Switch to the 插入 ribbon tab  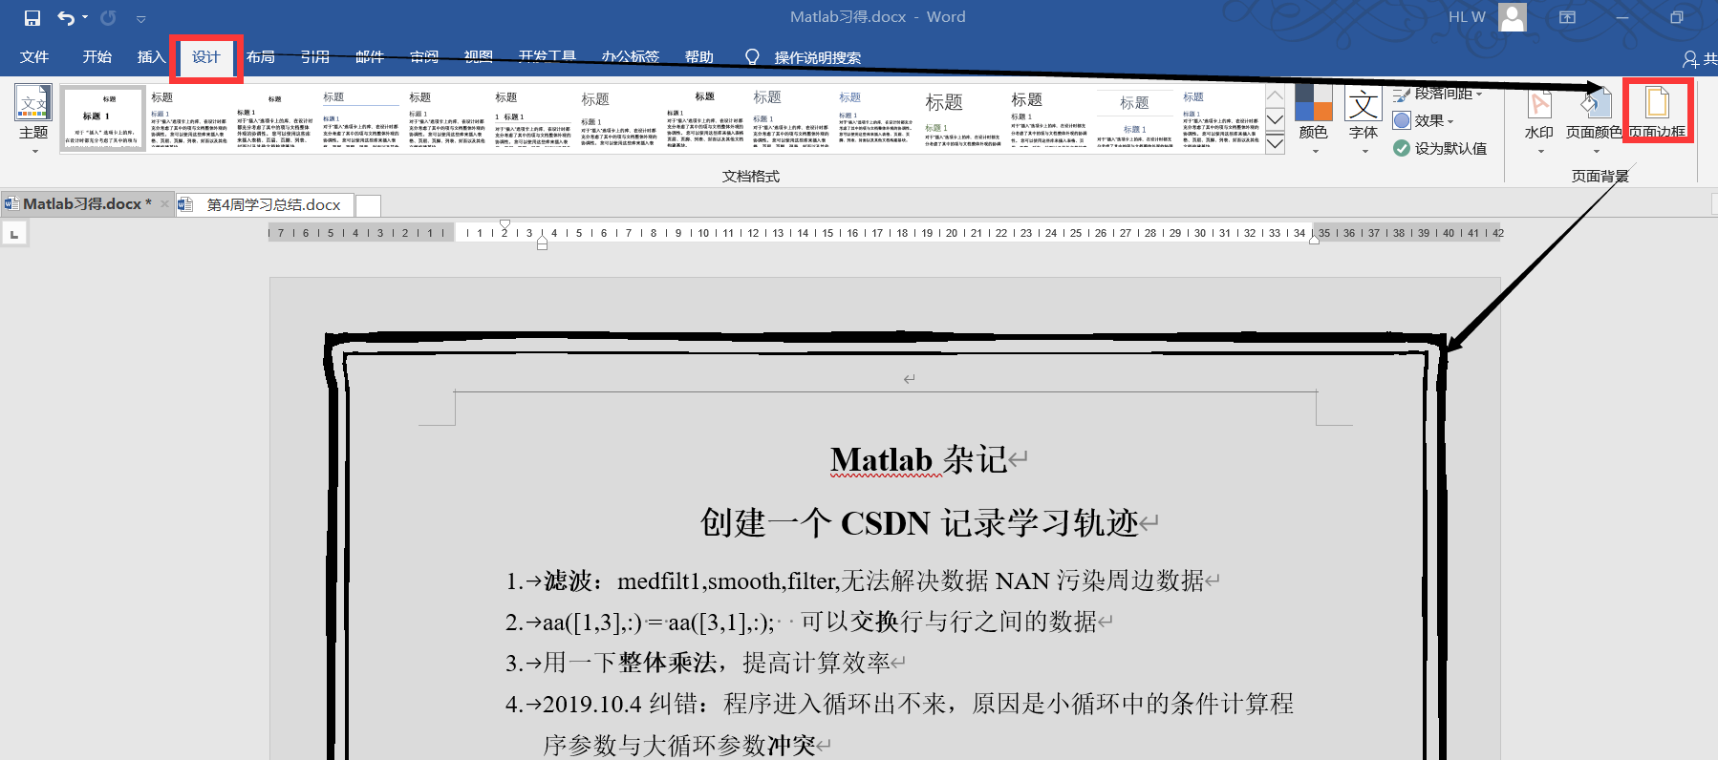tap(151, 57)
